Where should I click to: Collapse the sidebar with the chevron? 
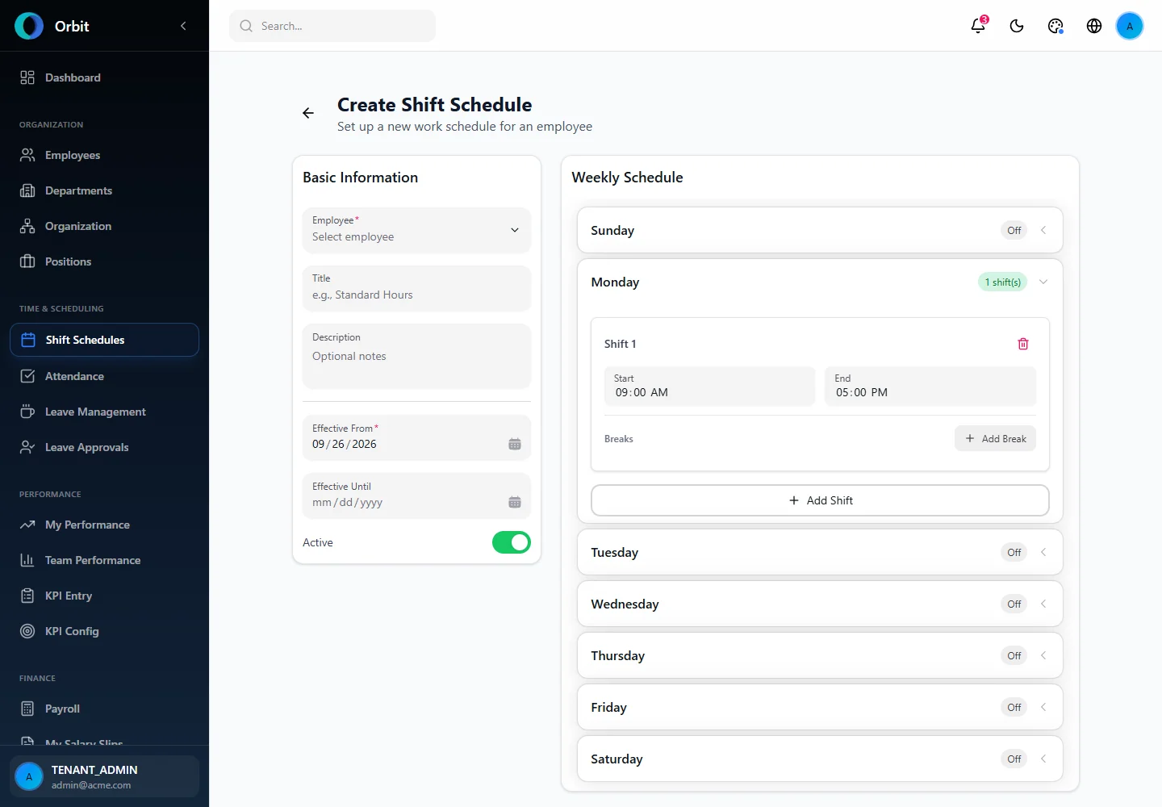(183, 26)
